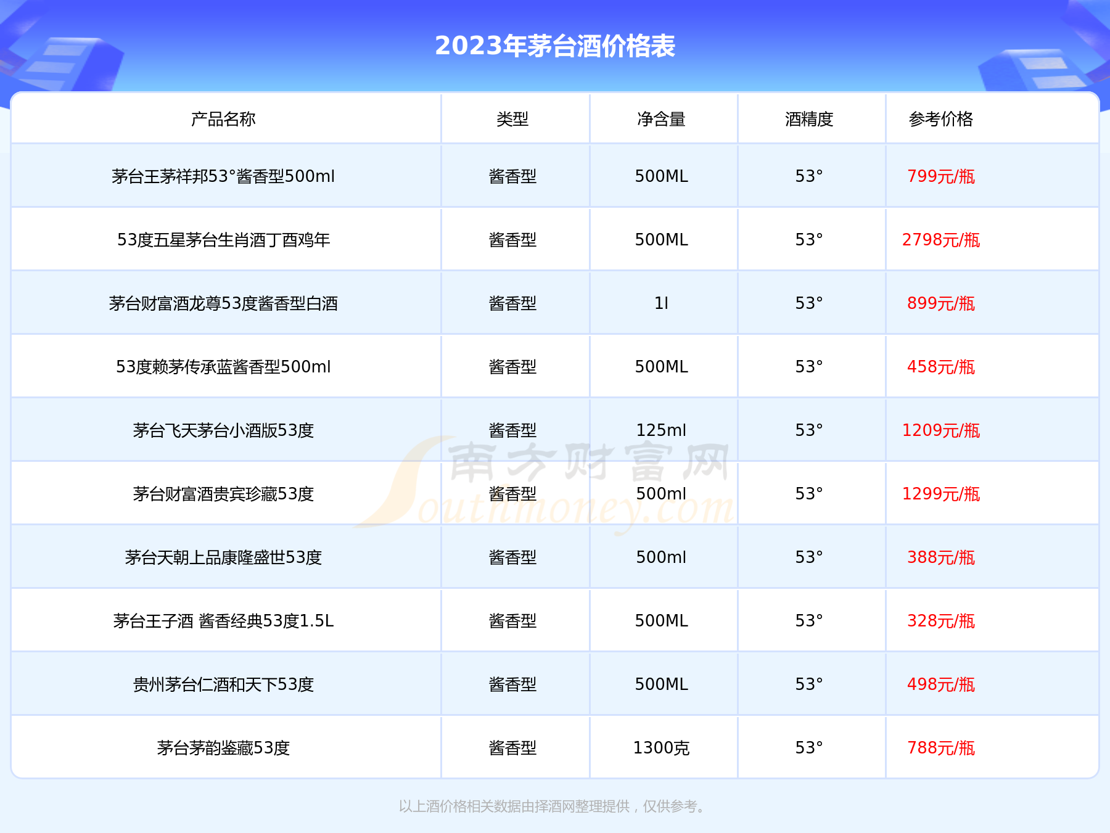Click 酱香型 in the 53度五星茅台生肖酒 row
Image resolution: width=1110 pixels, height=833 pixels.
tap(512, 240)
